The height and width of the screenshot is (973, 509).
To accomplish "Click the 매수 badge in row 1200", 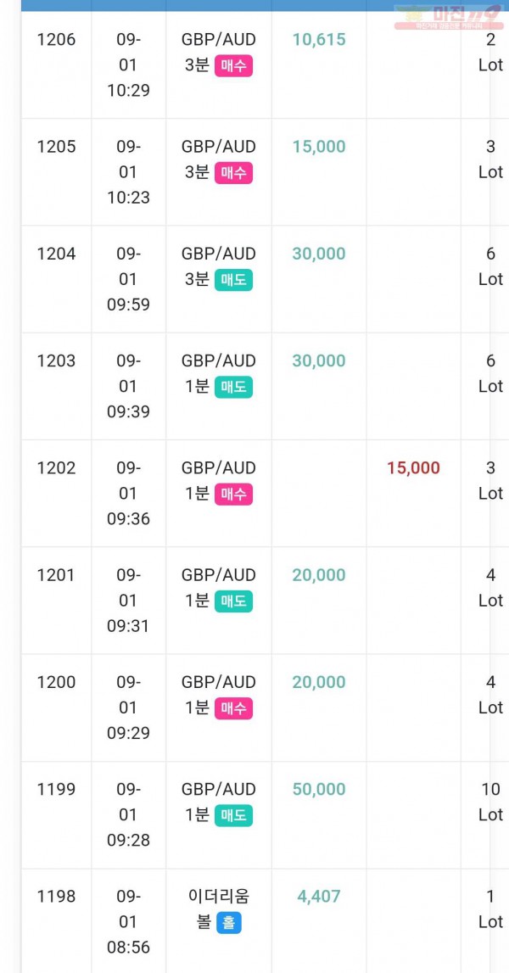I will pyautogui.click(x=233, y=708).
